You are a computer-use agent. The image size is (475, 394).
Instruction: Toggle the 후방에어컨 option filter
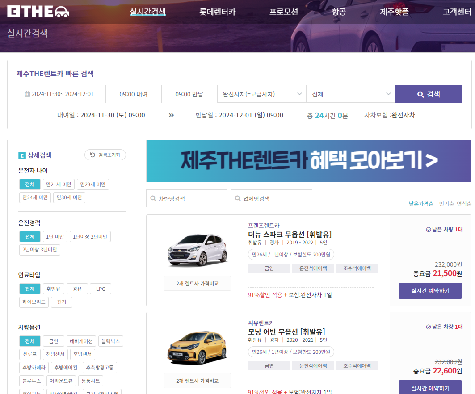(x=66, y=367)
